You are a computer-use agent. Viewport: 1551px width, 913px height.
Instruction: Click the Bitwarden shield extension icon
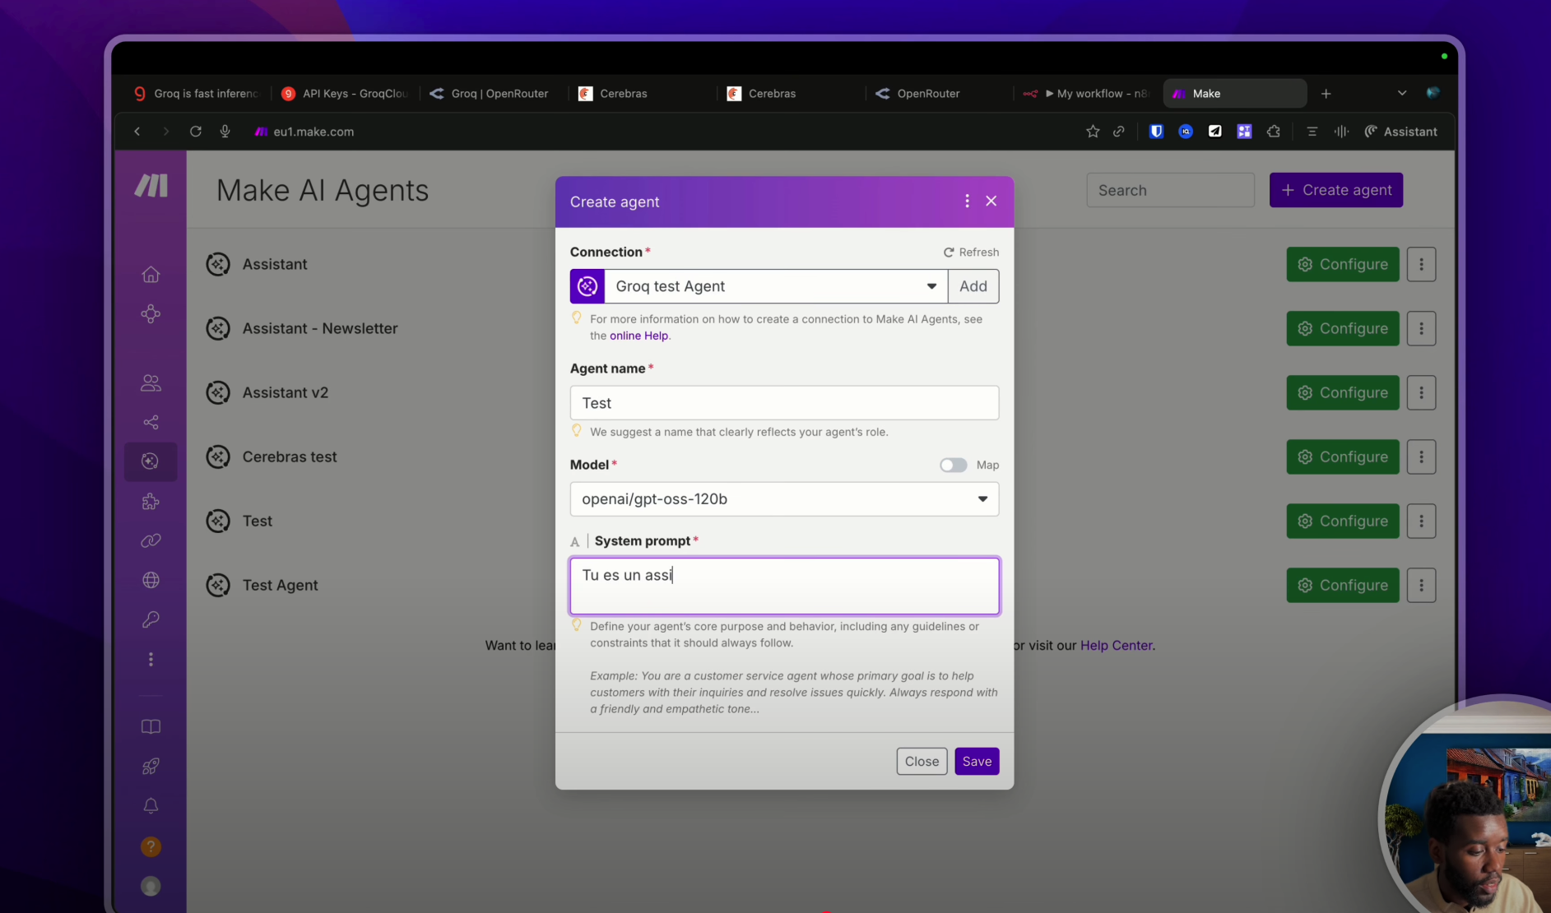click(1156, 132)
